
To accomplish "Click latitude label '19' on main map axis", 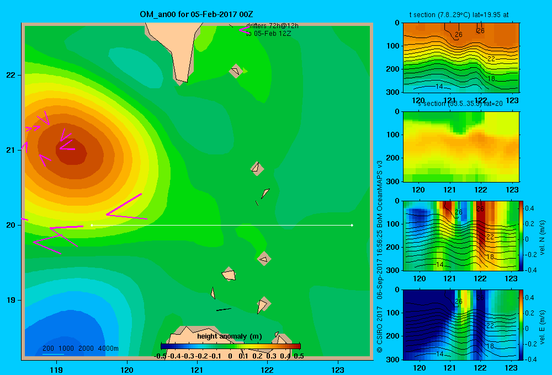I will (x=11, y=300).
